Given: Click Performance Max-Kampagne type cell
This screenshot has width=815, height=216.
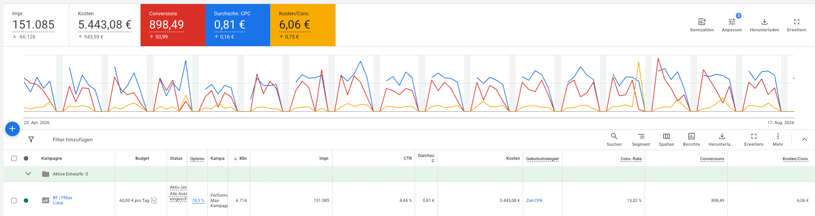Looking at the screenshot, I should [x=219, y=200].
